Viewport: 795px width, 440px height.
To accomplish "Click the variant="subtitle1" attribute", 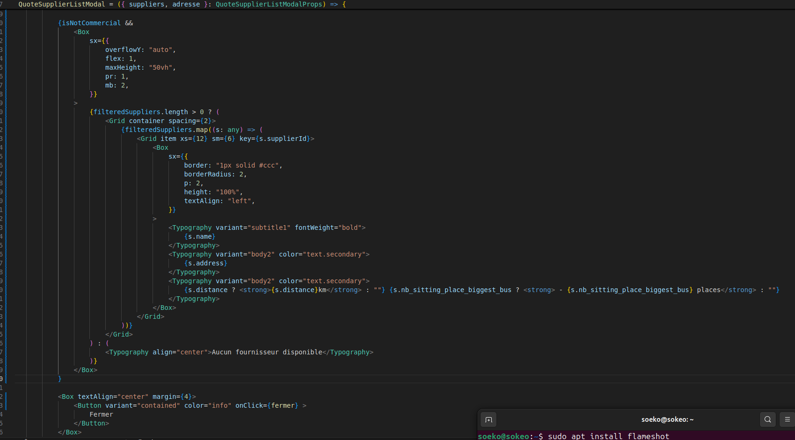I will click(252, 228).
